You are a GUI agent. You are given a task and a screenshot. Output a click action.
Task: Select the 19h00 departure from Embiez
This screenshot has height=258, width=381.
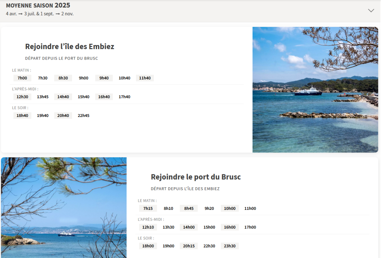click(169, 246)
